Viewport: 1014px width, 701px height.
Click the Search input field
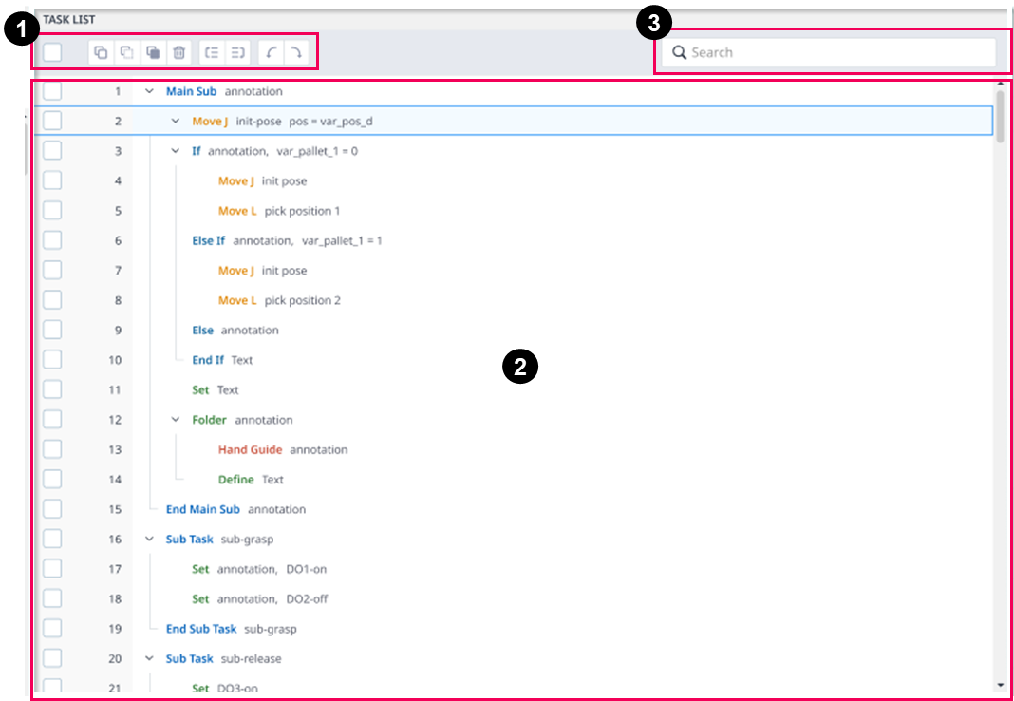click(x=829, y=52)
